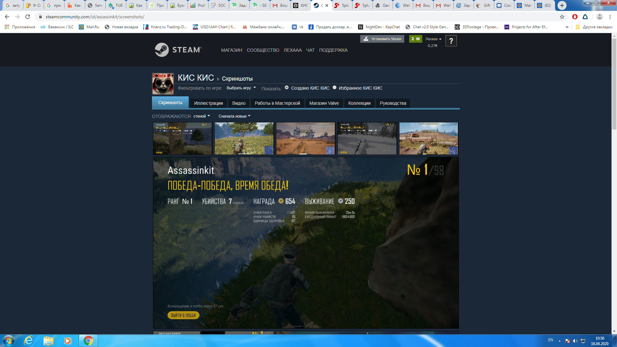Open the КИС КИС profile avatar
This screenshot has height=347, width=617.
163,84
